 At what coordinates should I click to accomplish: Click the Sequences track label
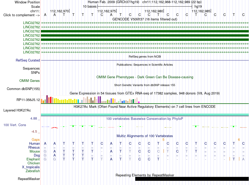click(31, 68)
